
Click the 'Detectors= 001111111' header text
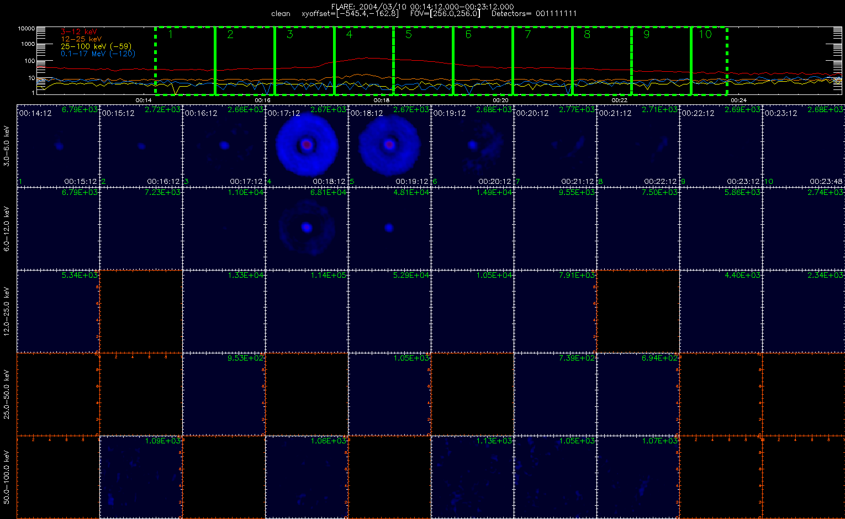pyautogui.click(x=534, y=14)
